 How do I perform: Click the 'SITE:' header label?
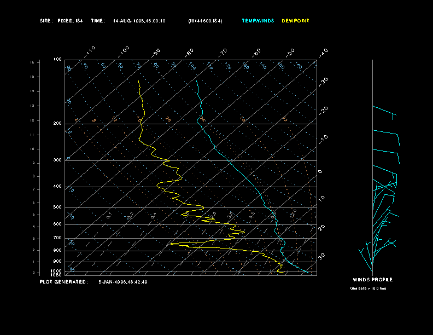click(46, 21)
